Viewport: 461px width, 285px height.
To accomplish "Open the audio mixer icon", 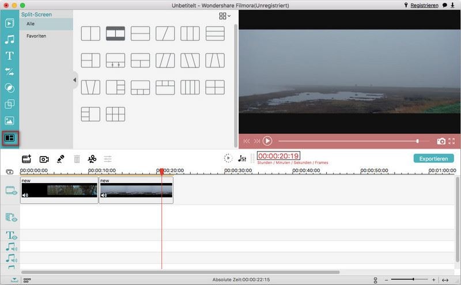I will click(x=242, y=158).
